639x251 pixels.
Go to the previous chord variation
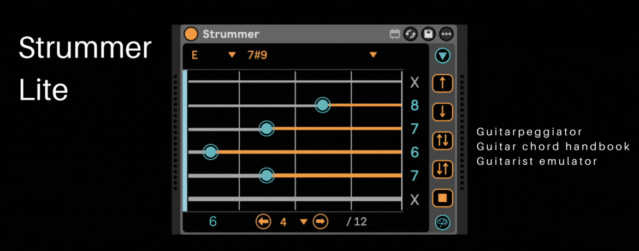(x=264, y=222)
